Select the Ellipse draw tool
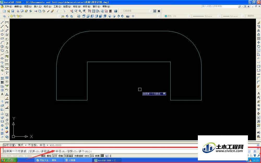The image size is (261, 163). 2,58
